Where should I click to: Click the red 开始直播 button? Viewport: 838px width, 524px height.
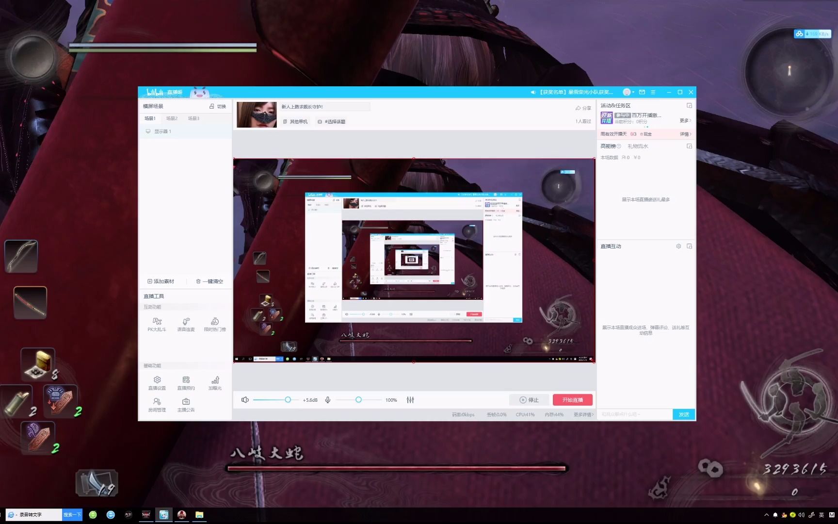click(x=573, y=400)
